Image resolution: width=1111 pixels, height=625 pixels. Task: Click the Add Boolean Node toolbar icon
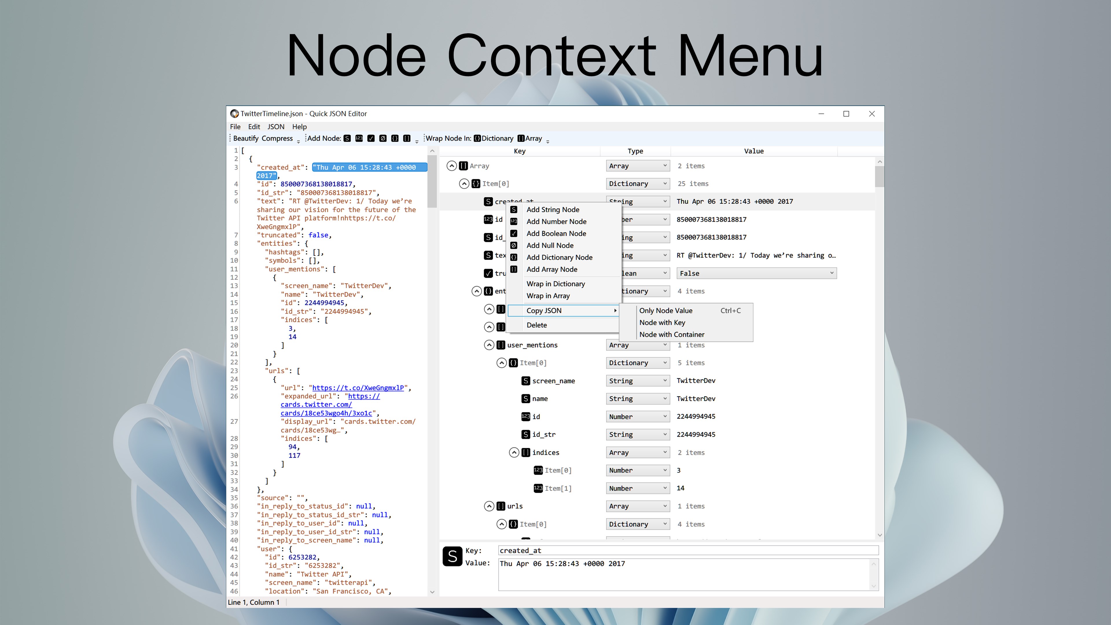point(371,139)
